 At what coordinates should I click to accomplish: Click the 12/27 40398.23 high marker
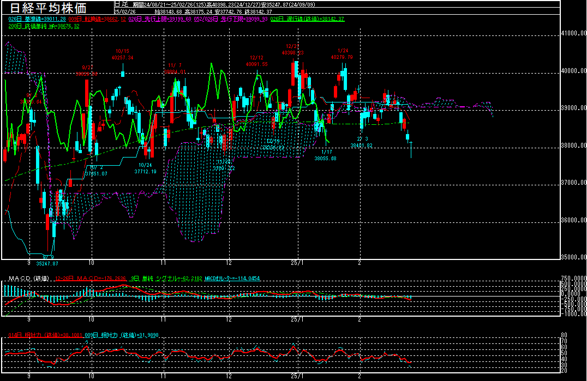point(293,50)
